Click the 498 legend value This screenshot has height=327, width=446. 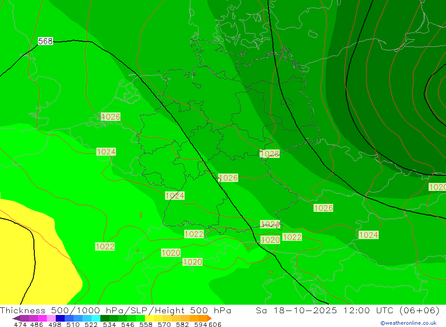pyautogui.click(x=55, y=324)
